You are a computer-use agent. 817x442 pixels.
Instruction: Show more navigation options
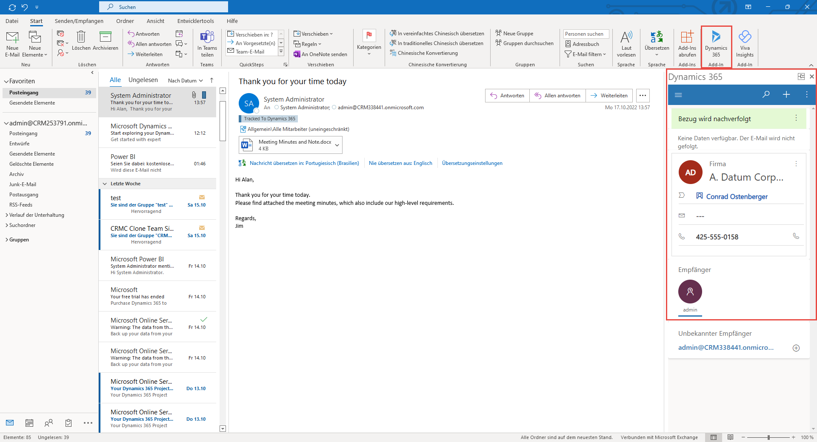coord(88,423)
